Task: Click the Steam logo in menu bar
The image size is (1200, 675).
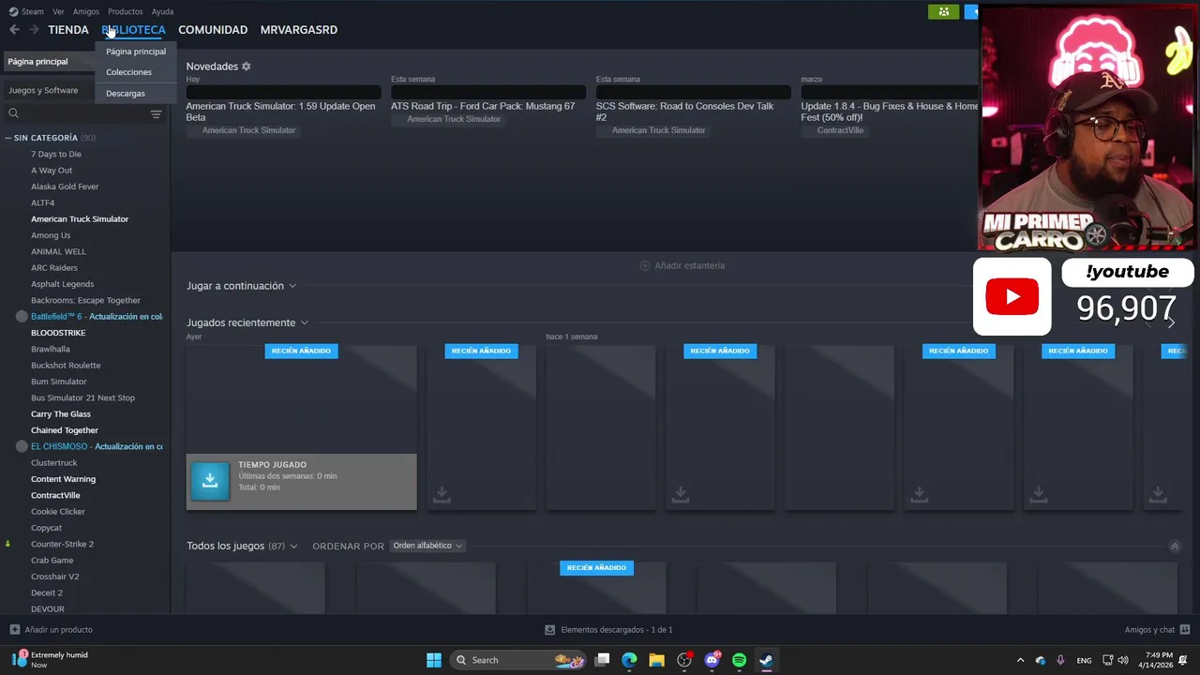Action: click(13, 11)
